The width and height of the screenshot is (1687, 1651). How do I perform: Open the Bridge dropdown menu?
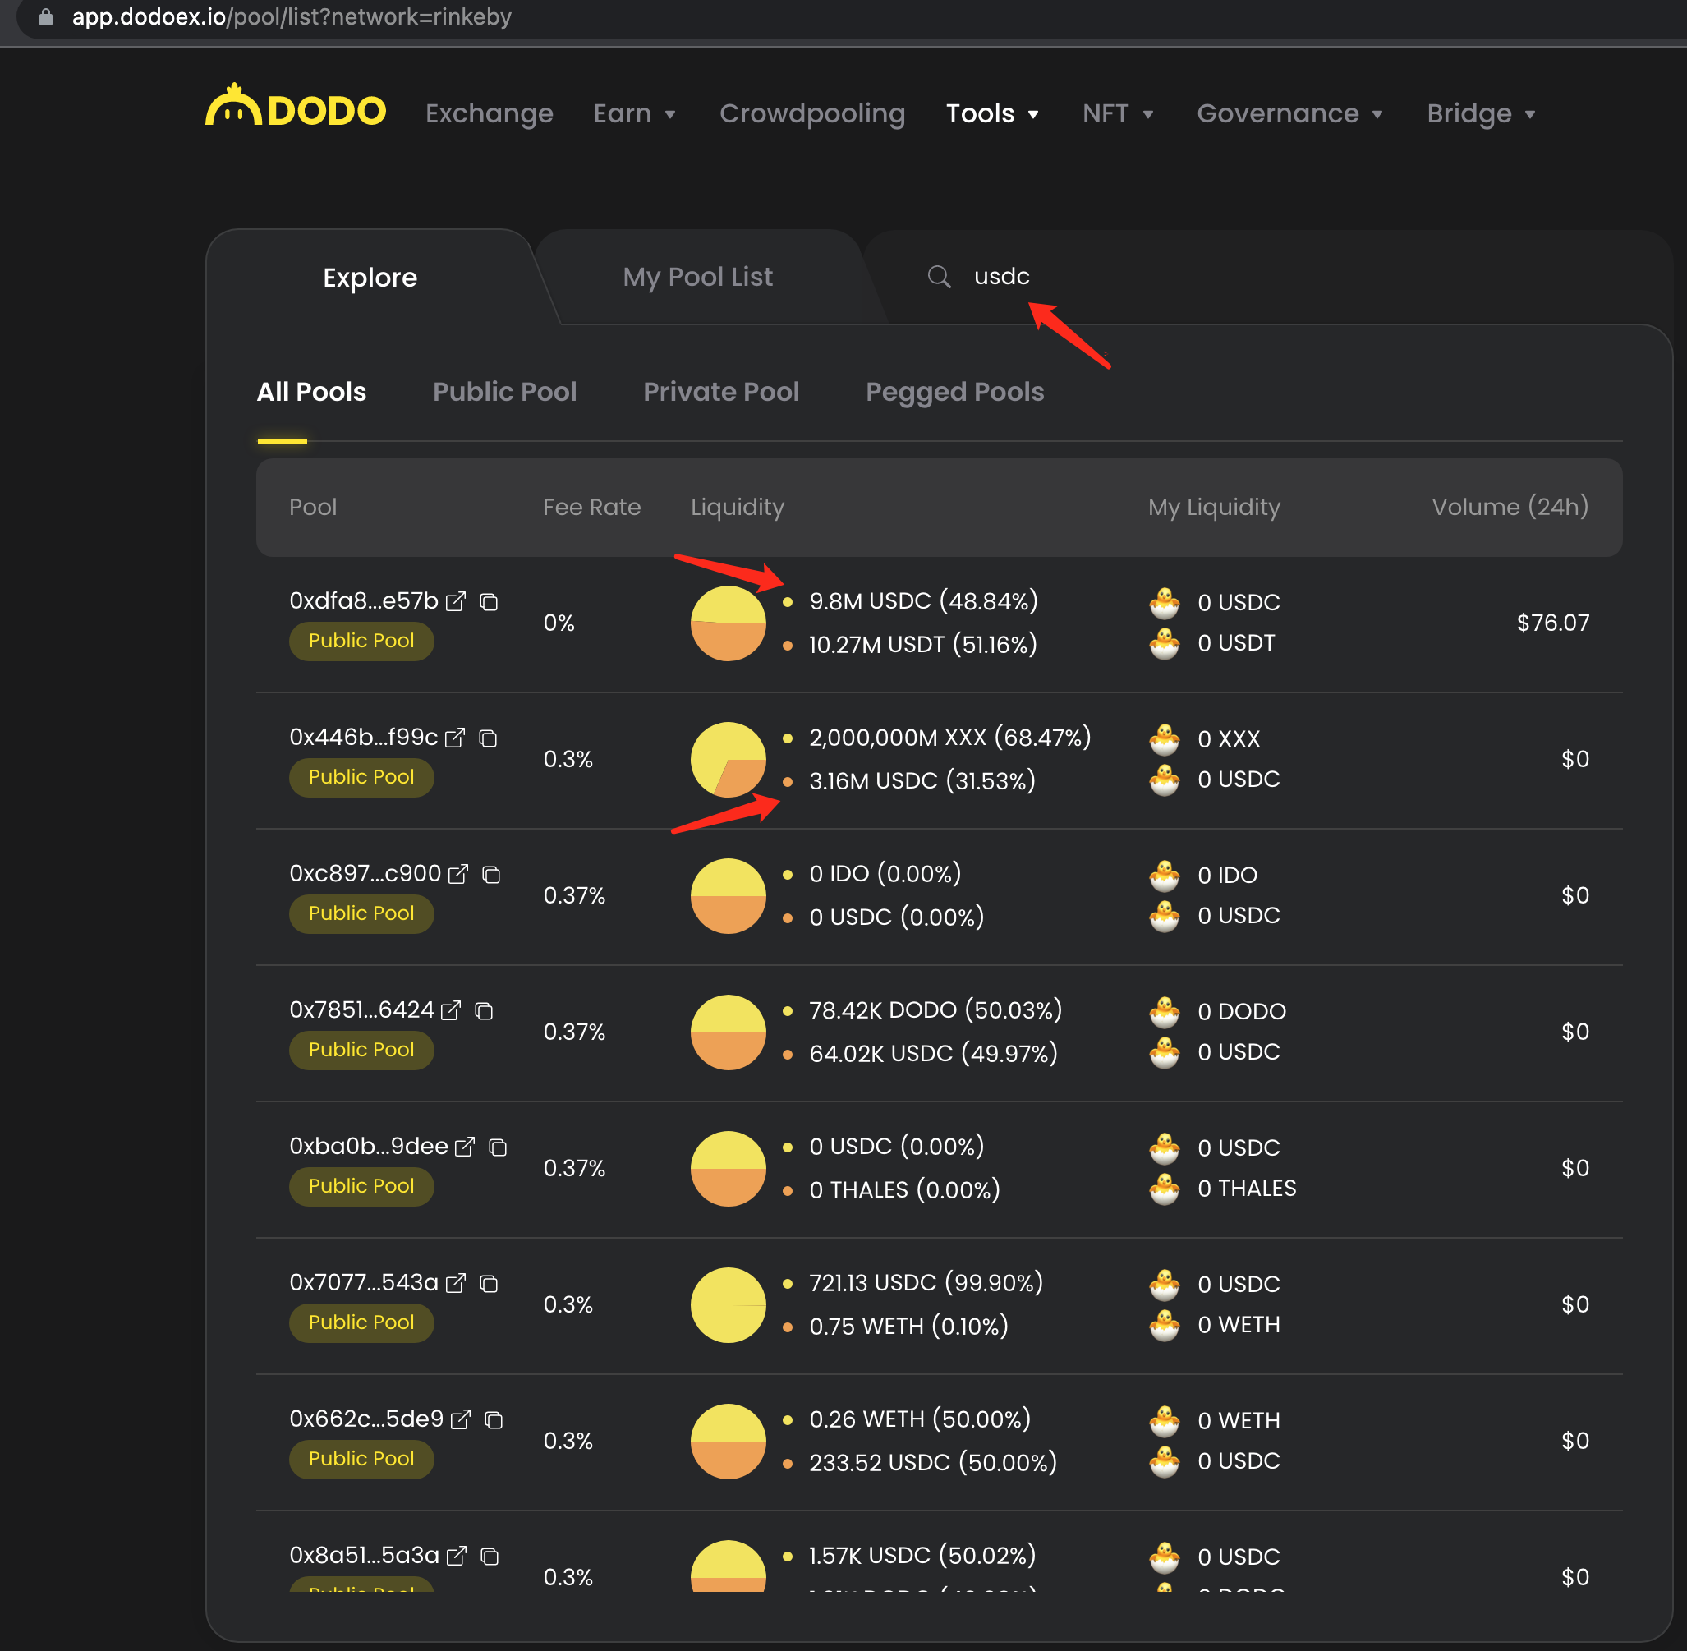point(1481,113)
